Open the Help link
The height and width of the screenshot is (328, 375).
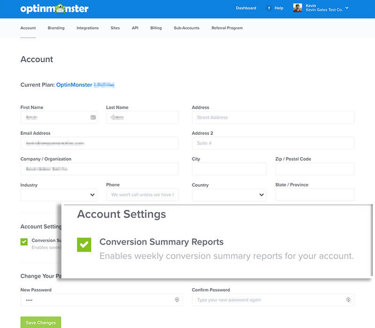click(278, 8)
